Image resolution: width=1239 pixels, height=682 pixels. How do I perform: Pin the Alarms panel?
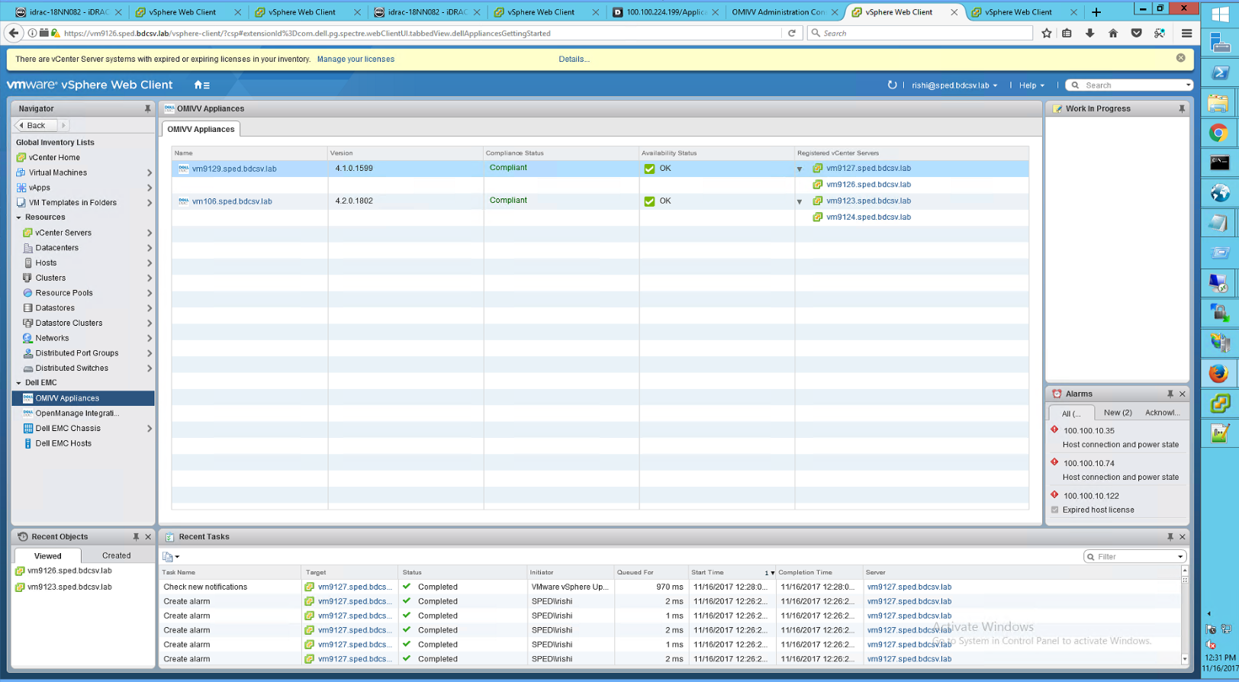pos(1170,394)
